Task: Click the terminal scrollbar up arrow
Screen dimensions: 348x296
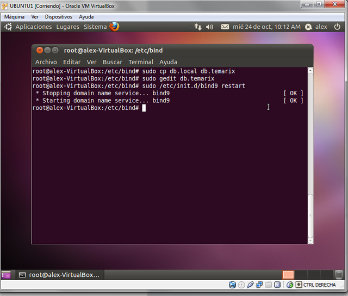Action: click(310, 71)
